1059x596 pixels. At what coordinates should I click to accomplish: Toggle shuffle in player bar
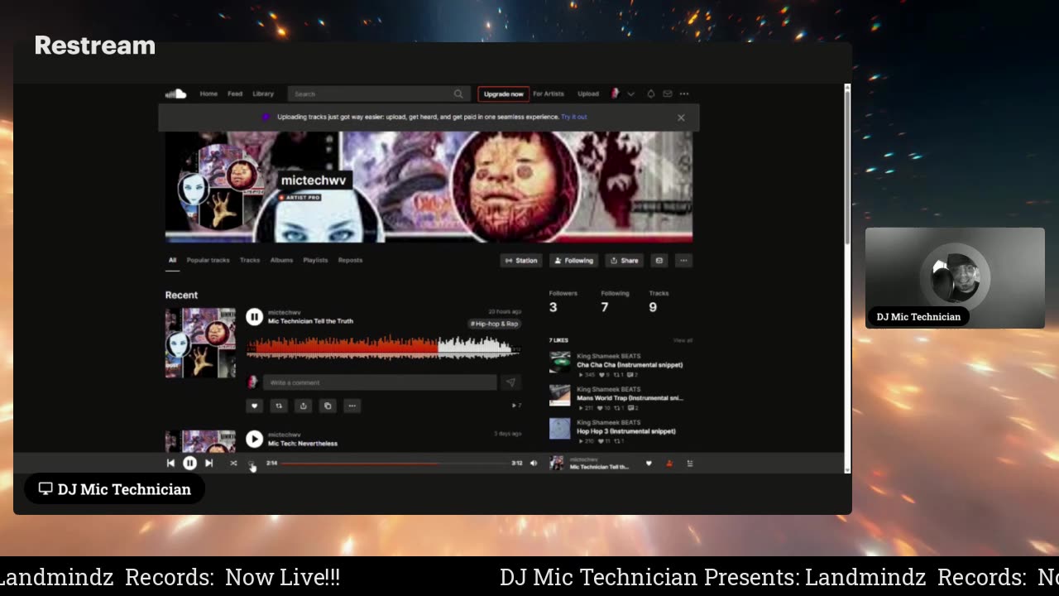tap(233, 464)
